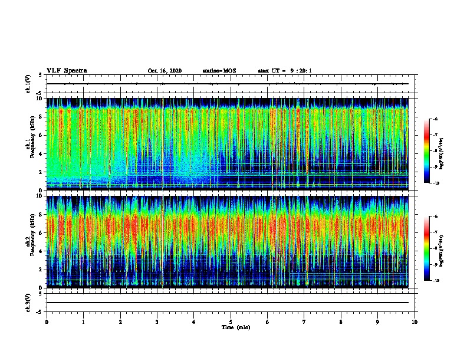
Task: Click the "0" tick on the time axis
Action: coord(47,322)
